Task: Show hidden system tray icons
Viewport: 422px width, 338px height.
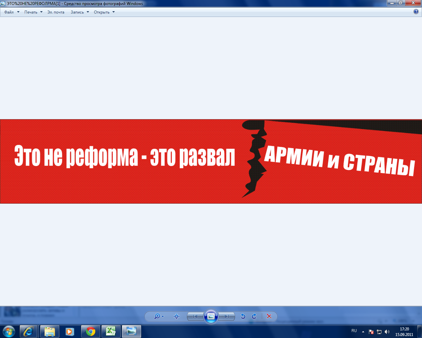Action: [363, 331]
